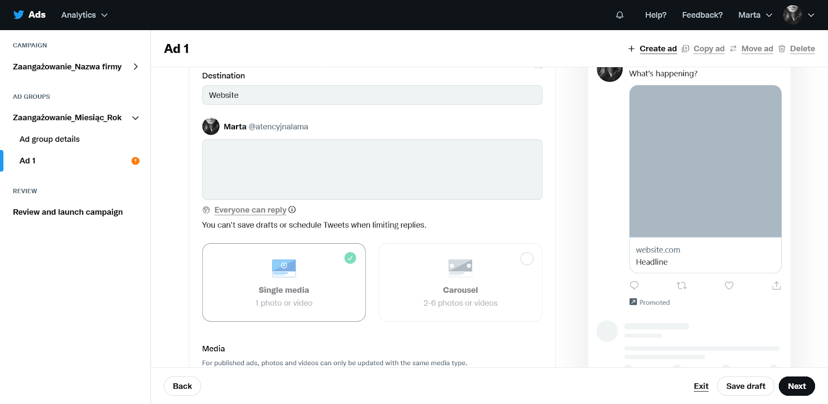Collapse the Zaangażowanie_Miesiąc_Rok ad group

click(136, 118)
